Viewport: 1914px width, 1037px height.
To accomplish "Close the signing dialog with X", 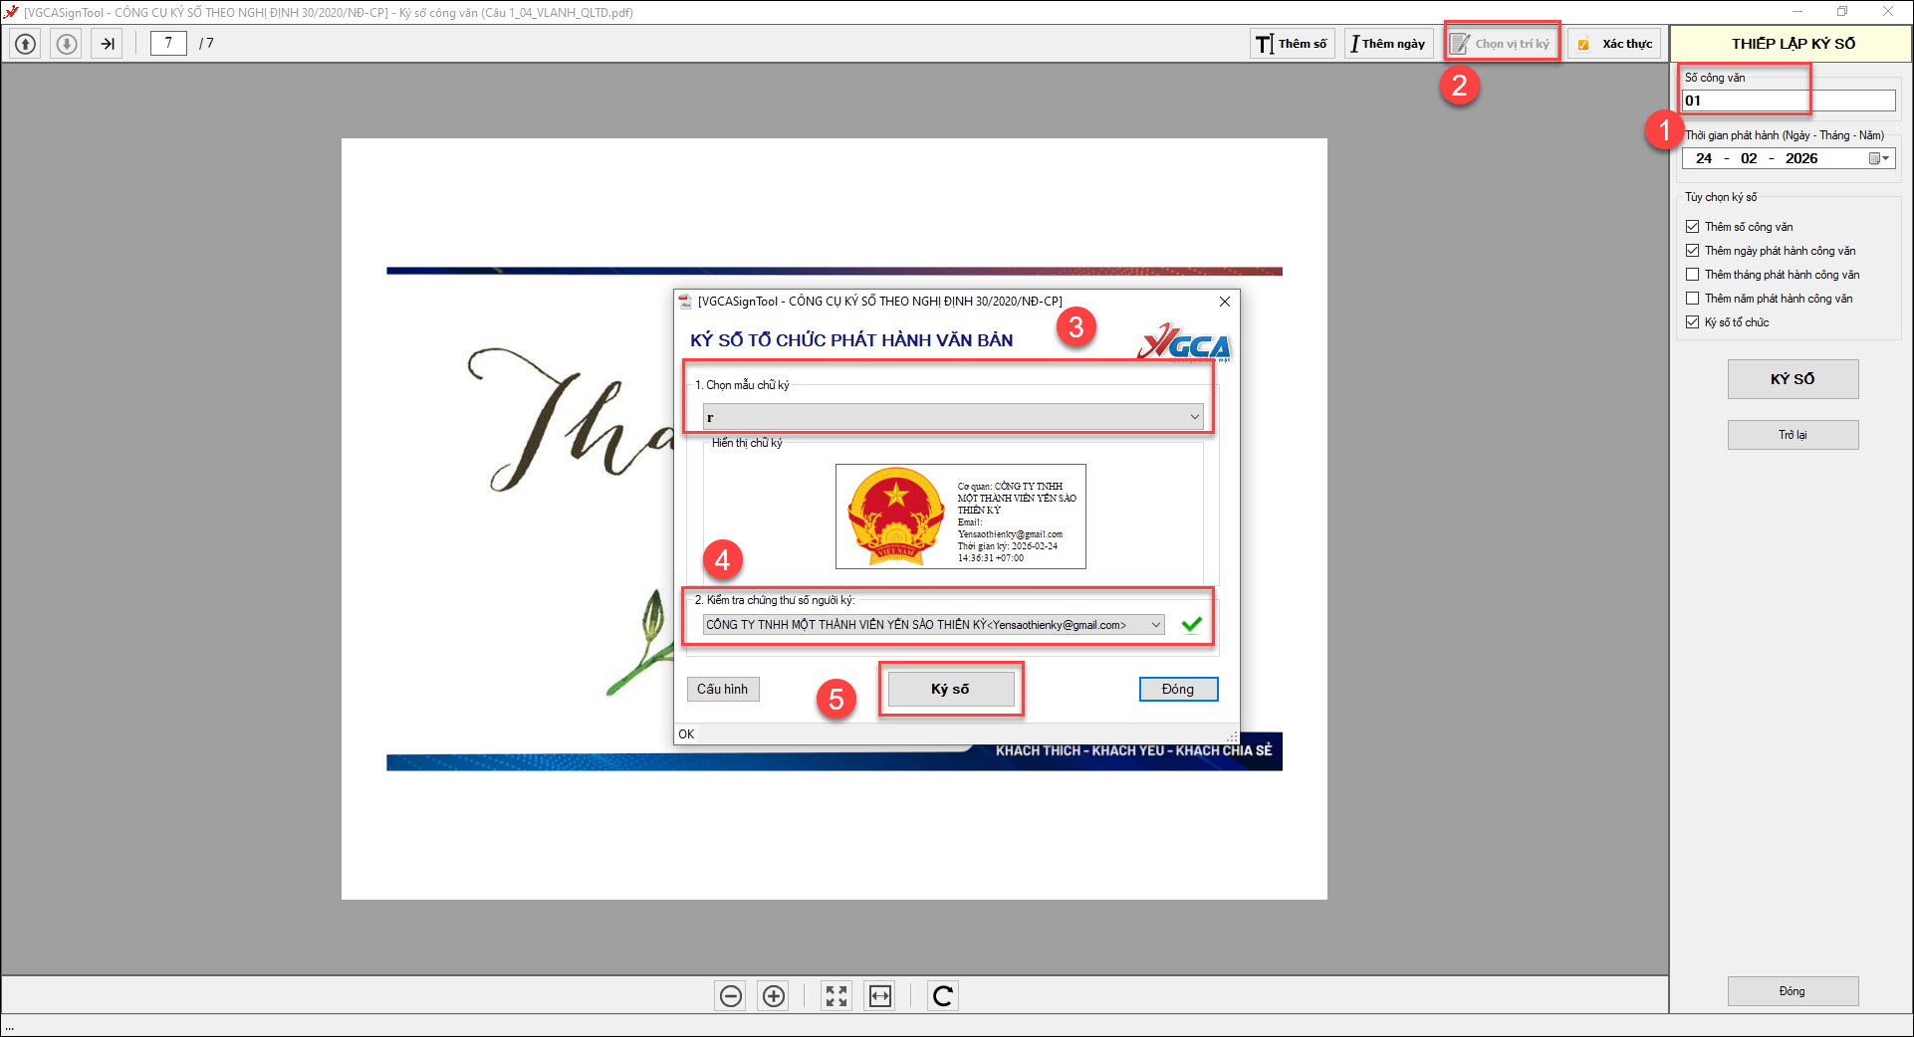I will coord(1225,302).
